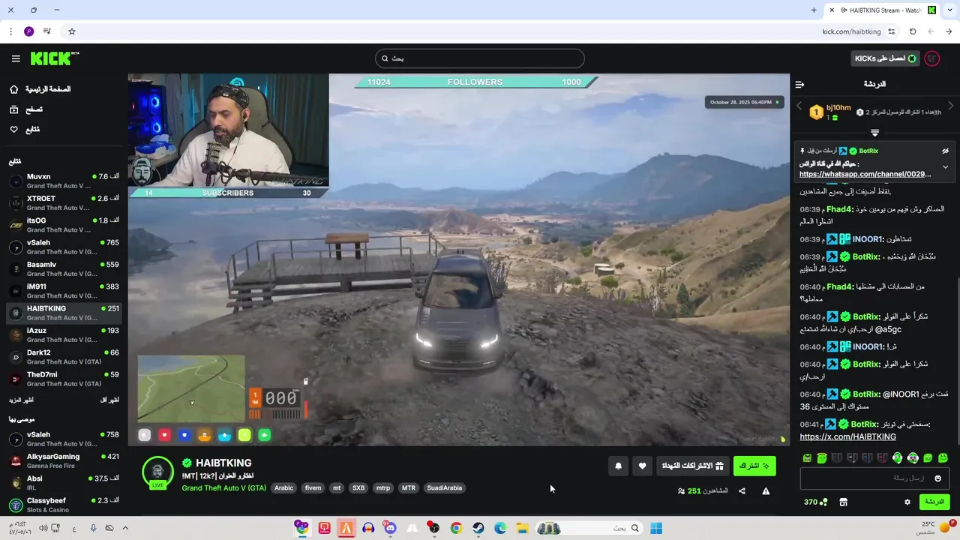Select the mtrp tag
960x540 pixels.
pyautogui.click(x=383, y=488)
